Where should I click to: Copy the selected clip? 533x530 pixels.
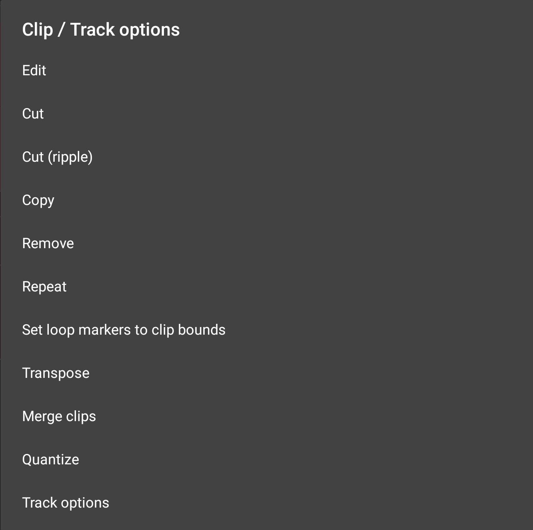(x=38, y=200)
